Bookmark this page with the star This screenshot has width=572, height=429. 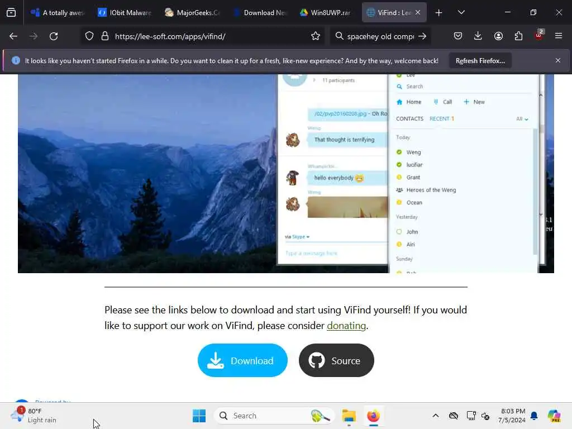[x=316, y=36]
